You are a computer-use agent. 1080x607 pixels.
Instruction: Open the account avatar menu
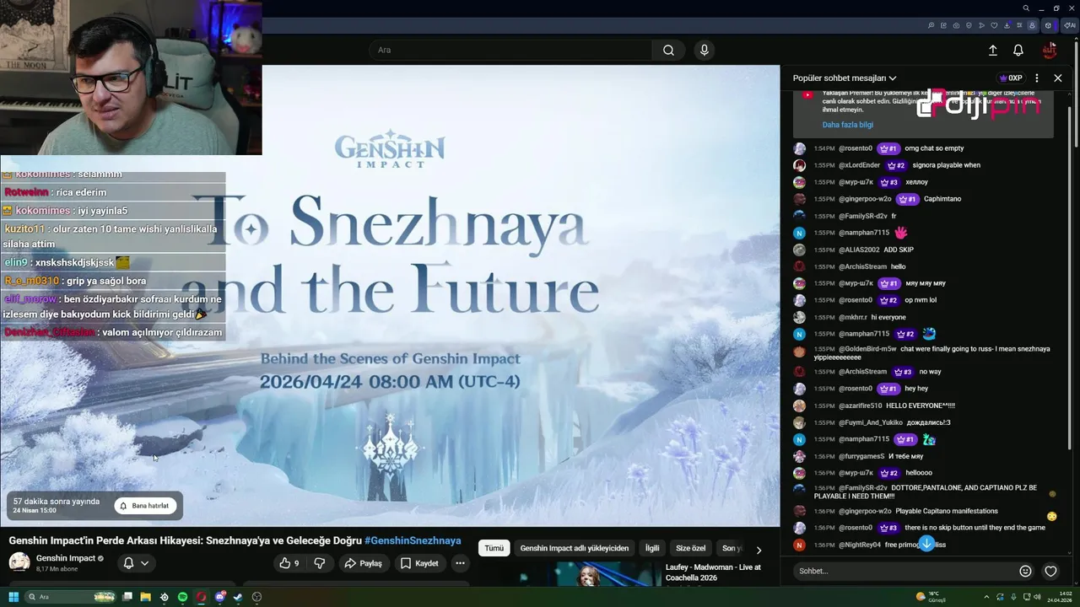pos(1050,51)
